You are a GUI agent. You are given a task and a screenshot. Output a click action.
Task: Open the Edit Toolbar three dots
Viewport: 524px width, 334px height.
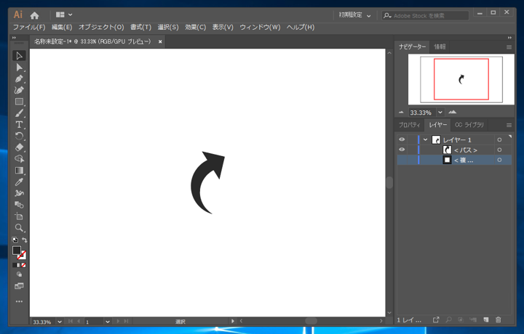tap(19, 301)
